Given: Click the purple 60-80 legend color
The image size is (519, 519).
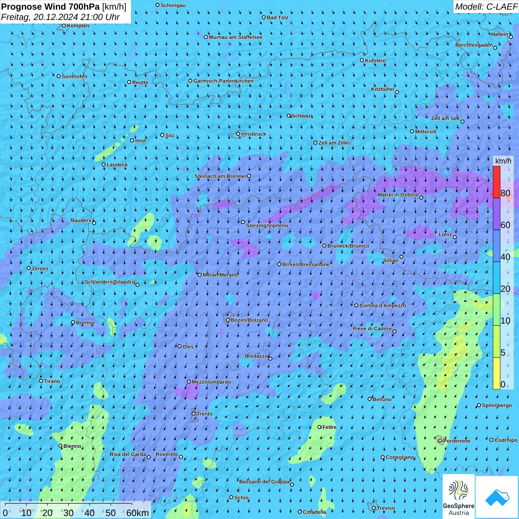Looking at the screenshot, I should [496, 214].
